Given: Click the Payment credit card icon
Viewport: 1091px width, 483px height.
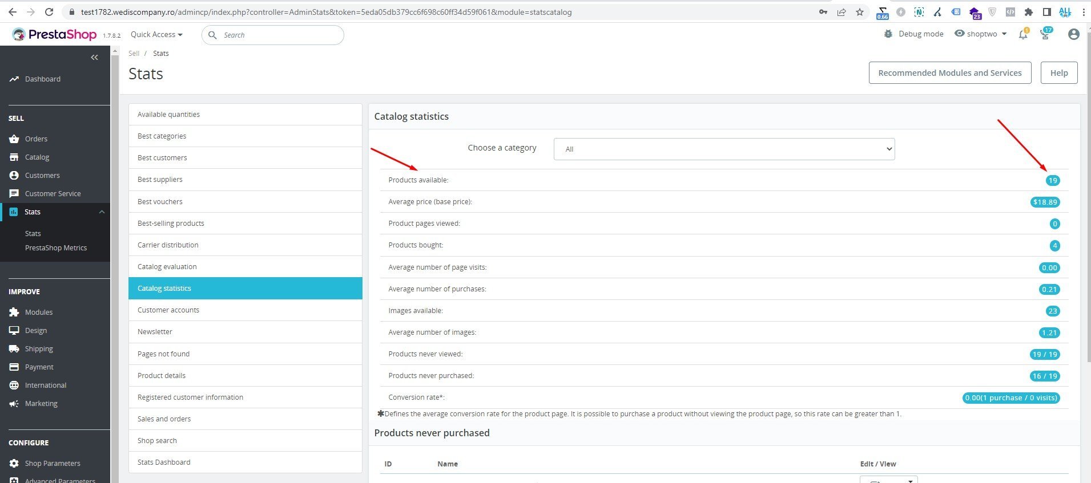Looking at the screenshot, I should [x=14, y=367].
